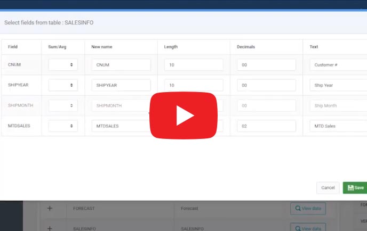Viewport: 367px width, 231px height.
Task: Open the Sum/Avg dropdown for CNUM
Action: pos(63,65)
